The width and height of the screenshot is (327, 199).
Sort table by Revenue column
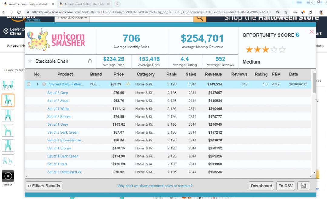pyautogui.click(x=213, y=74)
